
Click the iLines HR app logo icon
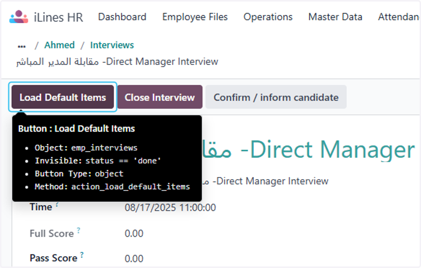click(x=19, y=17)
